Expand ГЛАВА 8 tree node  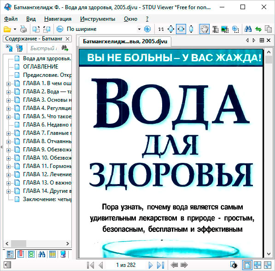(8, 142)
